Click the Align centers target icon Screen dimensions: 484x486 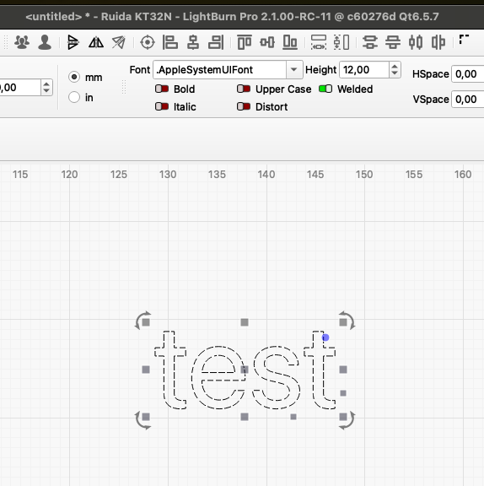148,42
